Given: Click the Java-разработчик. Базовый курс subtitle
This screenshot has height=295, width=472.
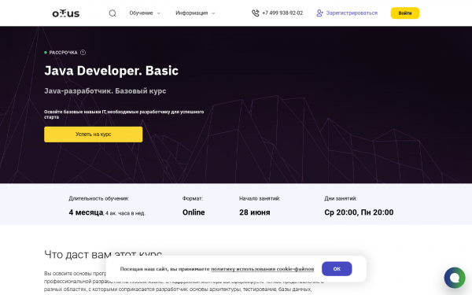Looking at the screenshot, I should click(x=105, y=91).
